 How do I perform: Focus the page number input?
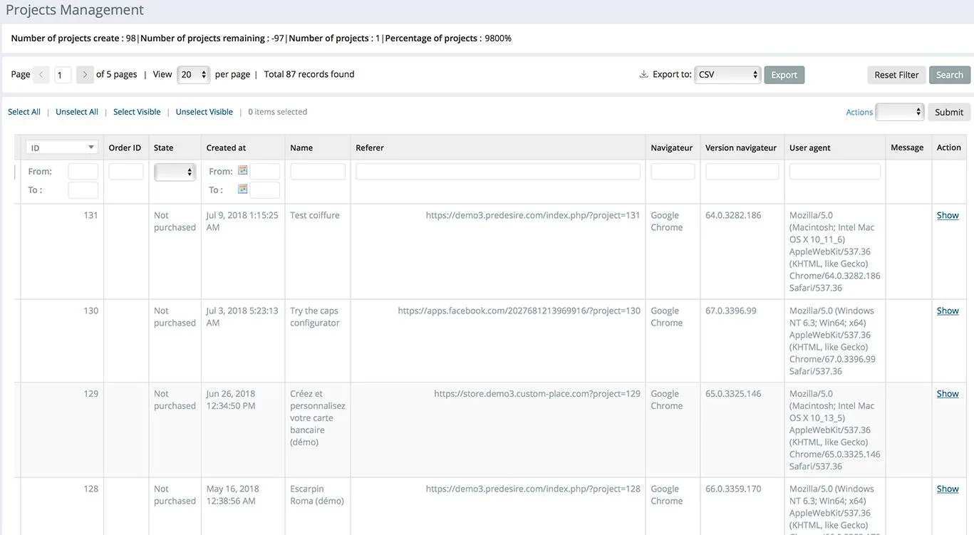(63, 75)
